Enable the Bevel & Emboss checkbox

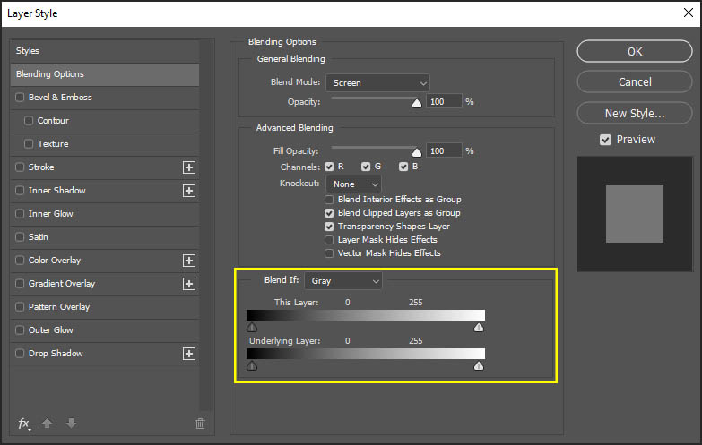21,98
